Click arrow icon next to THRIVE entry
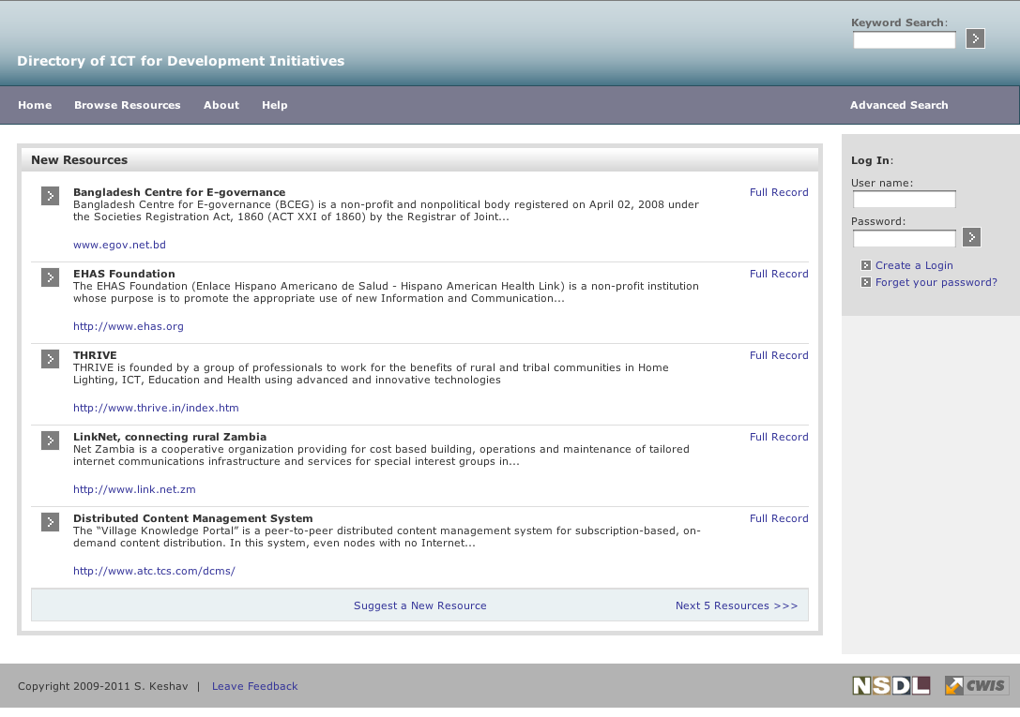 point(50,359)
